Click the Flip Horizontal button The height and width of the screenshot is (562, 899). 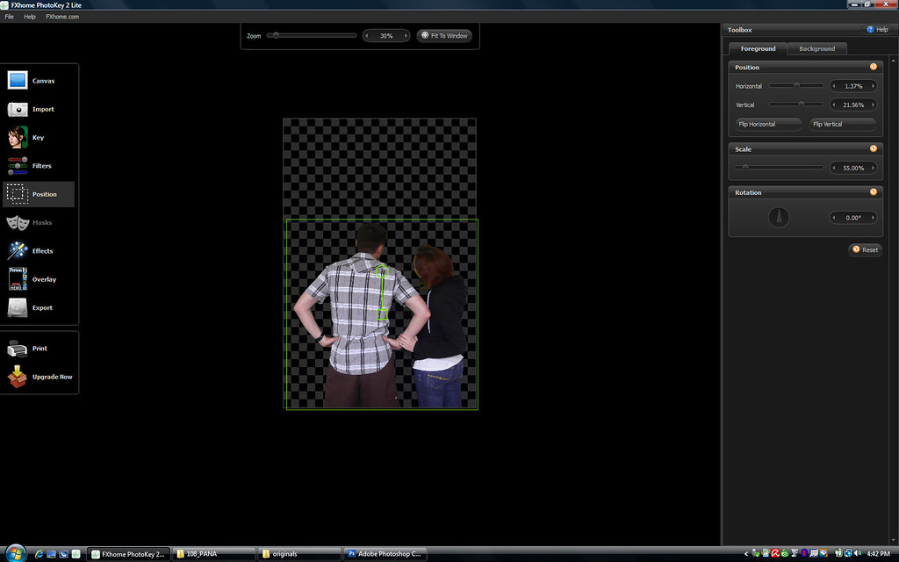767,124
